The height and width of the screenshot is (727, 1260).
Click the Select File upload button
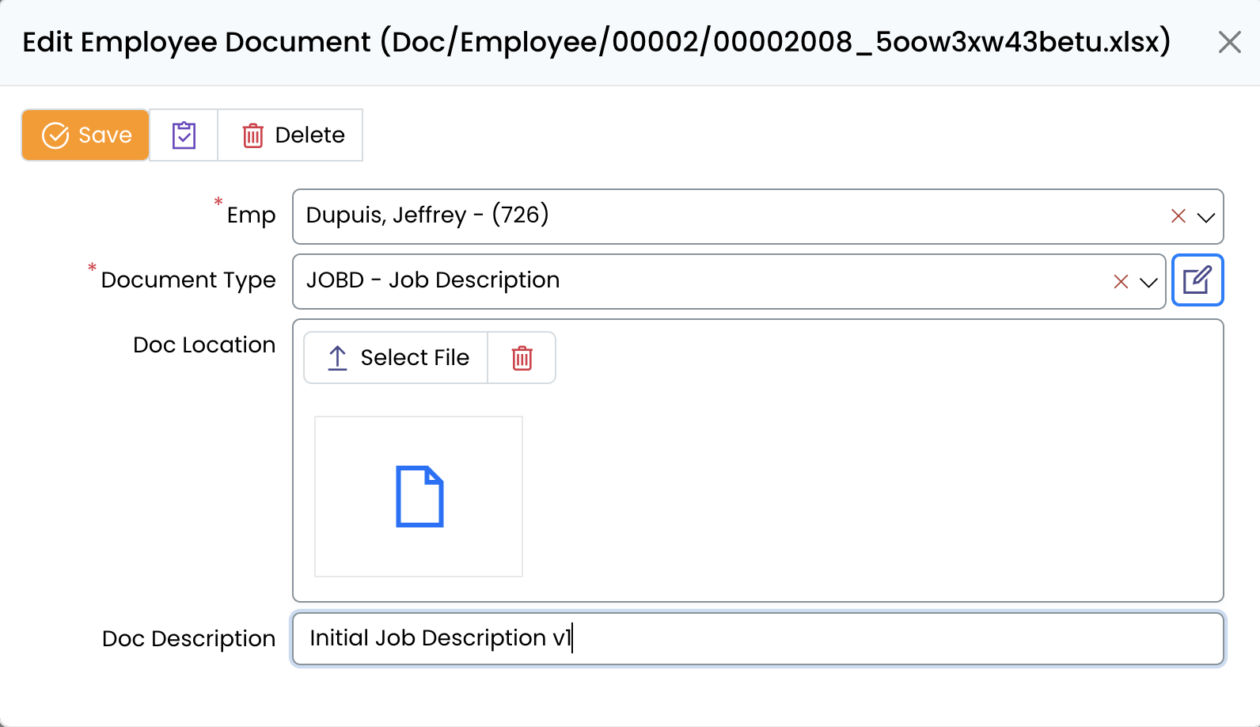point(397,358)
